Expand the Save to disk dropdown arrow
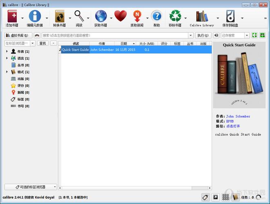The image size is (270, 204). coord(242,18)
